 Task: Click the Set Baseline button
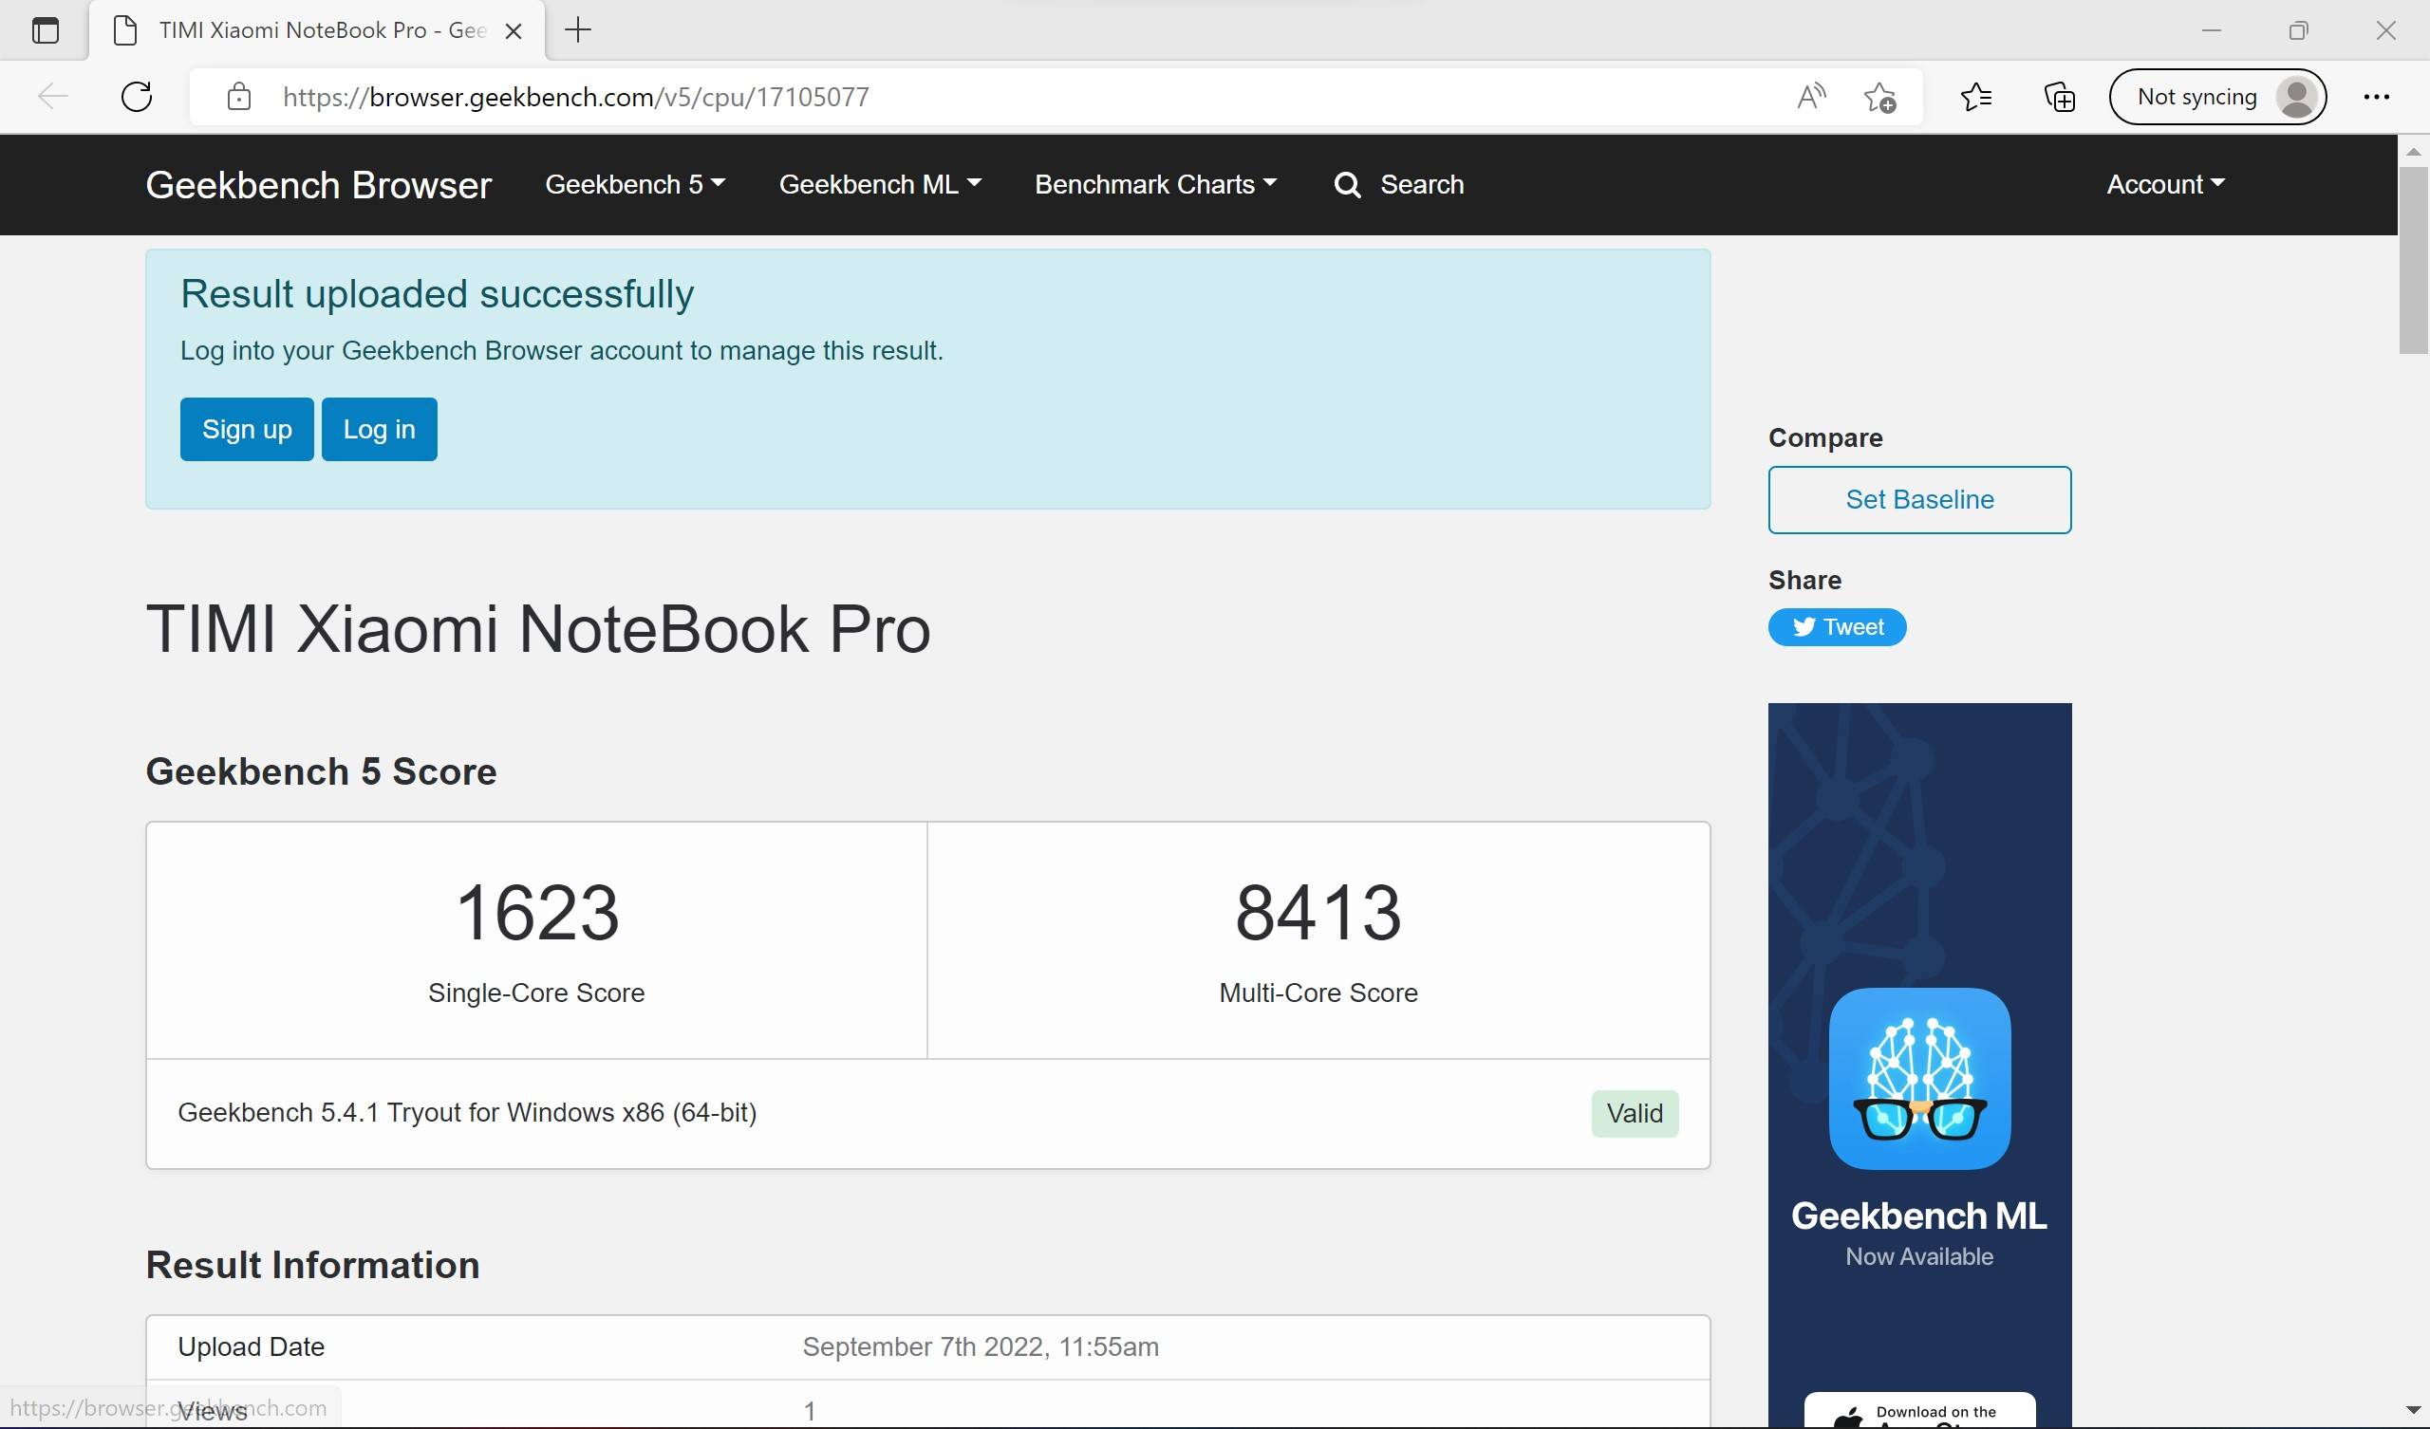point(1919,499)
